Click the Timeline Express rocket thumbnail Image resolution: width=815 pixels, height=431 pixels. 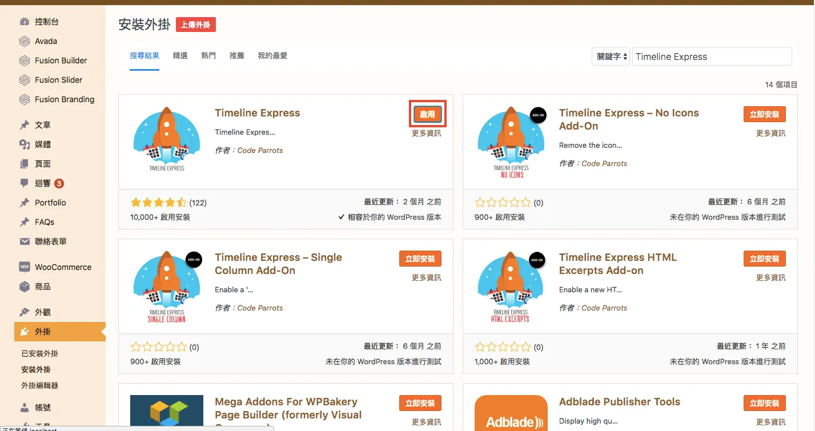(167, 139)
